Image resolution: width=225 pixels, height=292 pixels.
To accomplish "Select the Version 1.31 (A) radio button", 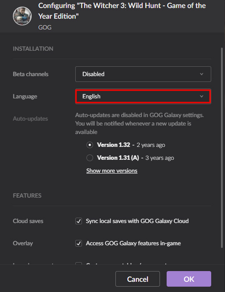I will point(90,158).
